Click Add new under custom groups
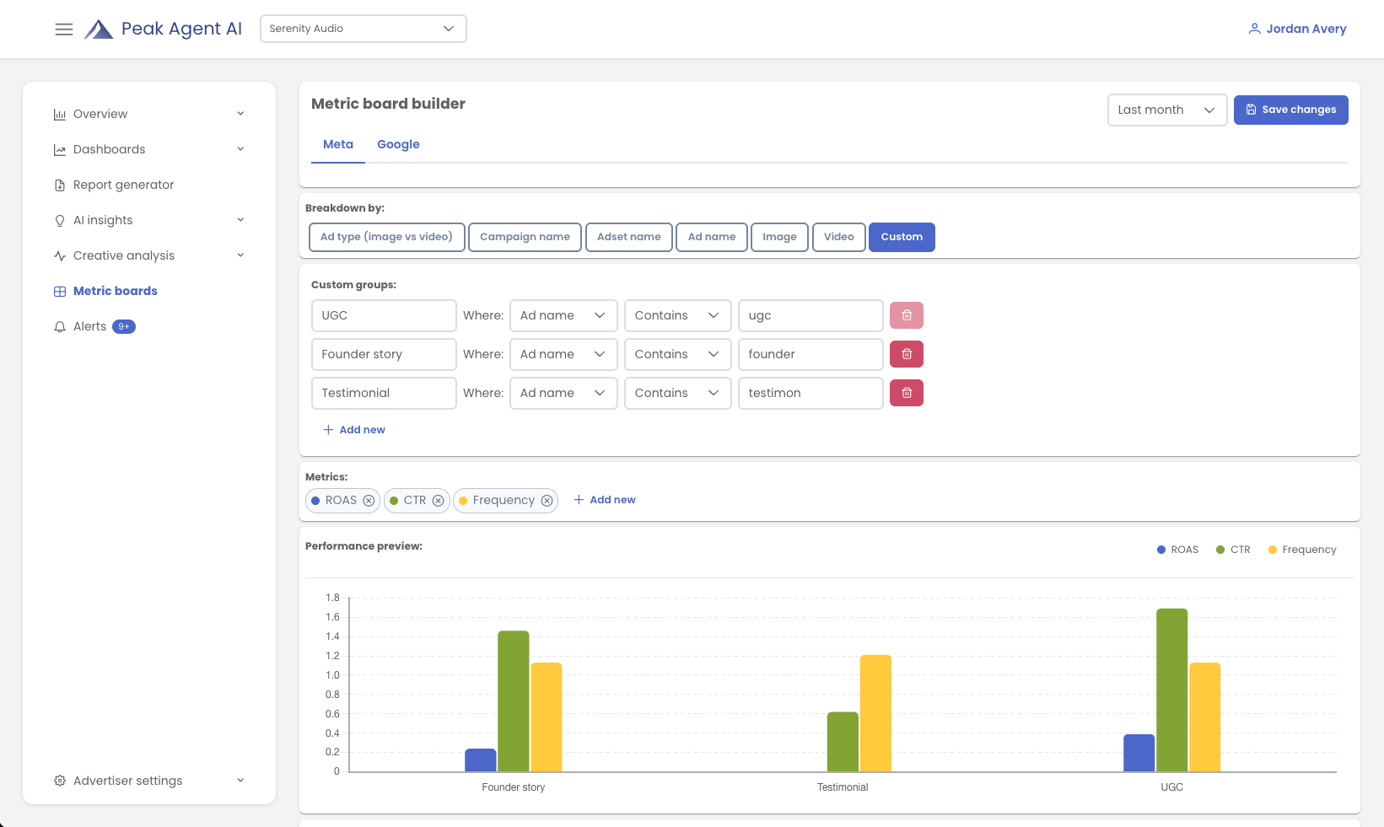 click(x=354, y=429)
